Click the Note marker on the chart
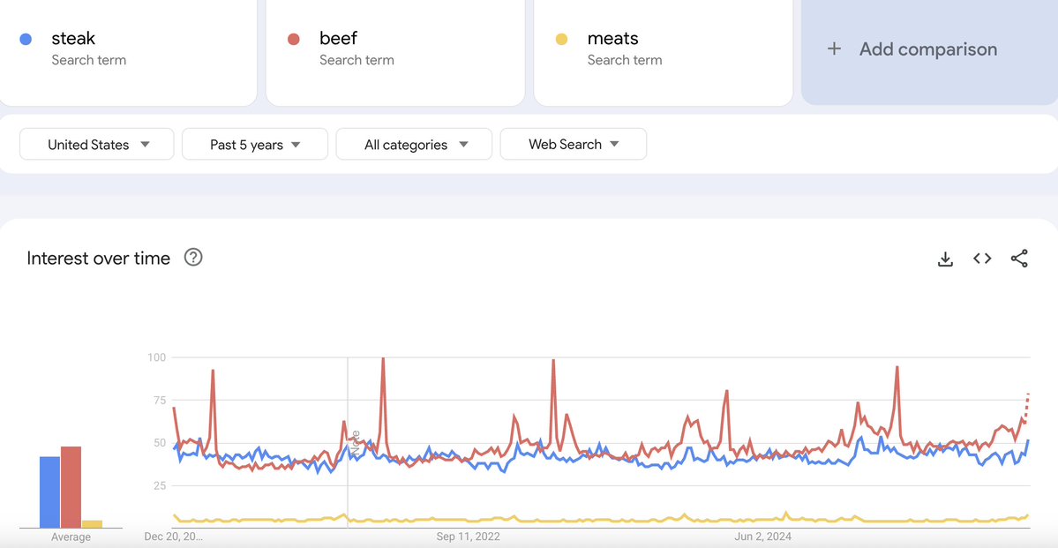The width and height of the screenshot is (1058, 548). click(x=355, y=441)
